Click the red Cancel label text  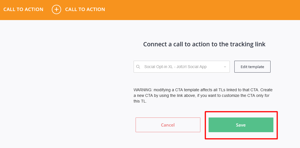tap(168, 125)
